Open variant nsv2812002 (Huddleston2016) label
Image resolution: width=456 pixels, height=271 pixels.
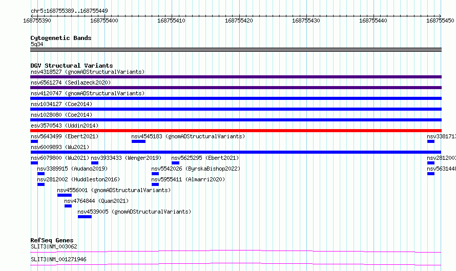click(78, 179)
